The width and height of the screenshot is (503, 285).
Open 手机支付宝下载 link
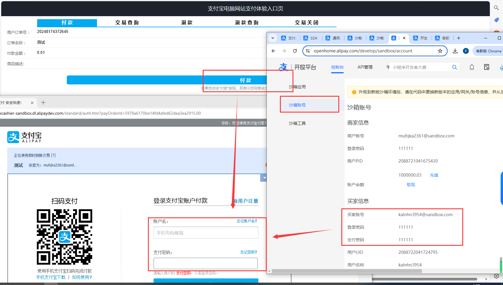[51, 277]
